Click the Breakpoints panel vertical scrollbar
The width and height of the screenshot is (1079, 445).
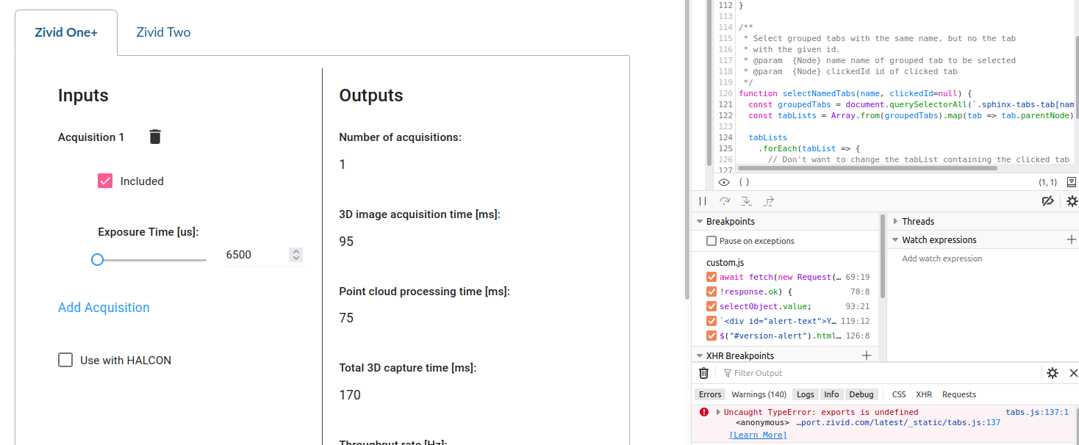[x=883, y=257]
